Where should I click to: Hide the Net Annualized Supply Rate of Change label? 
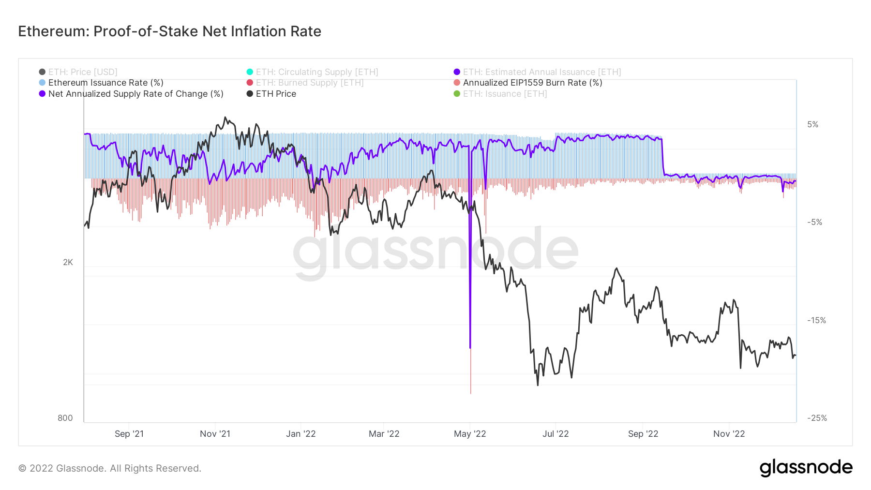pyautogui.click(x=135, y=94)
